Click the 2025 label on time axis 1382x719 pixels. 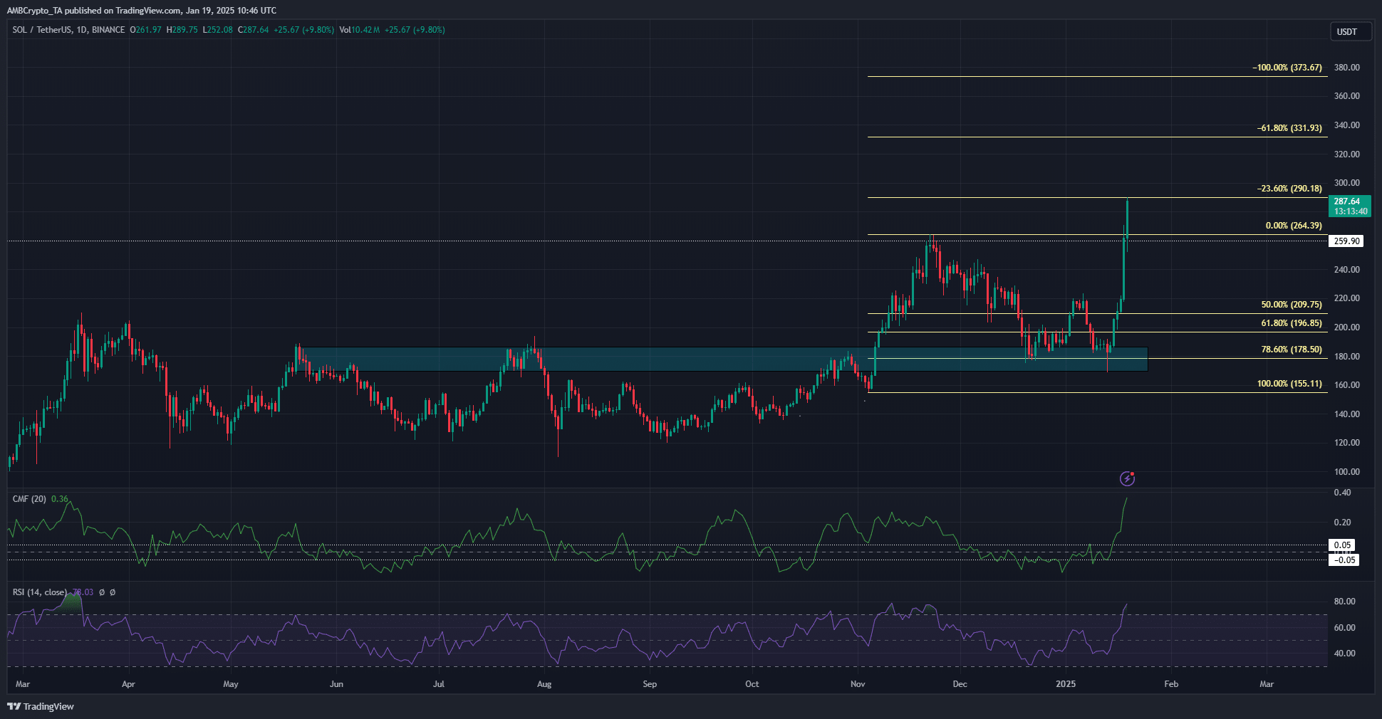(x=1066, y=684)
